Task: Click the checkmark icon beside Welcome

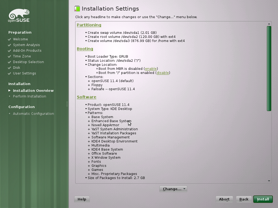Action: point(10,39)
